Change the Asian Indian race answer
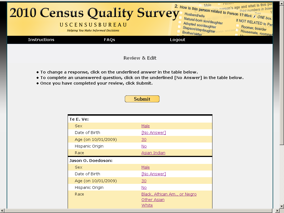The width and height of the screenshot is (284, 213). pyautogui.click(x=153, y=153)
